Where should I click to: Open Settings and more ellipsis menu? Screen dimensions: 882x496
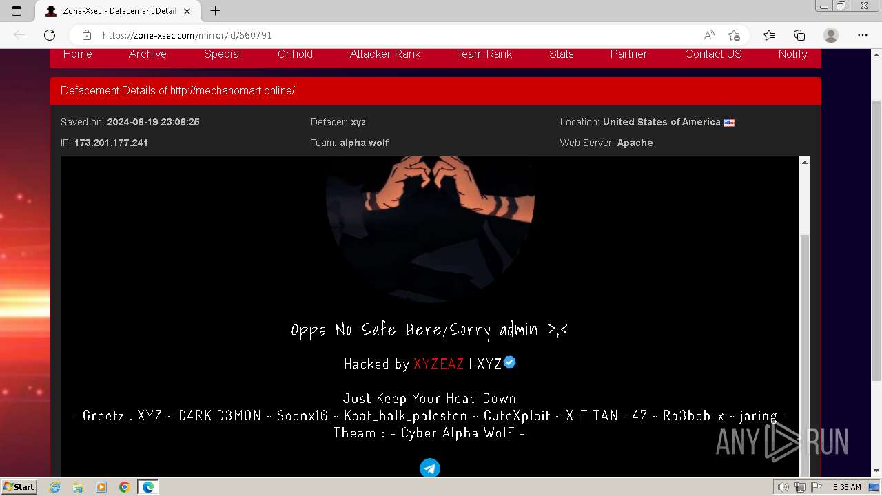pyautogui.click(x=863, y=35)
